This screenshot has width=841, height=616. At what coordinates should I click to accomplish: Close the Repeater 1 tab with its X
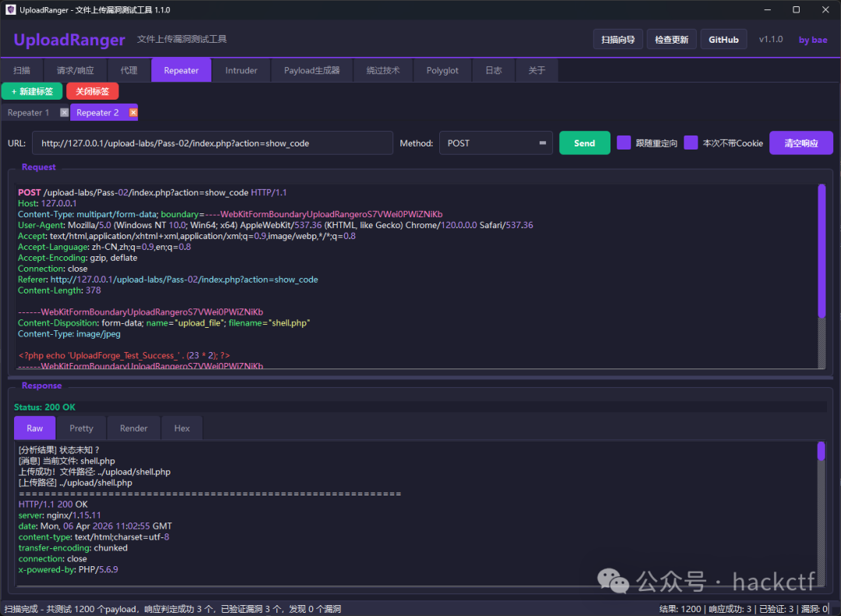pyautogui.click(x=65, y=113)
